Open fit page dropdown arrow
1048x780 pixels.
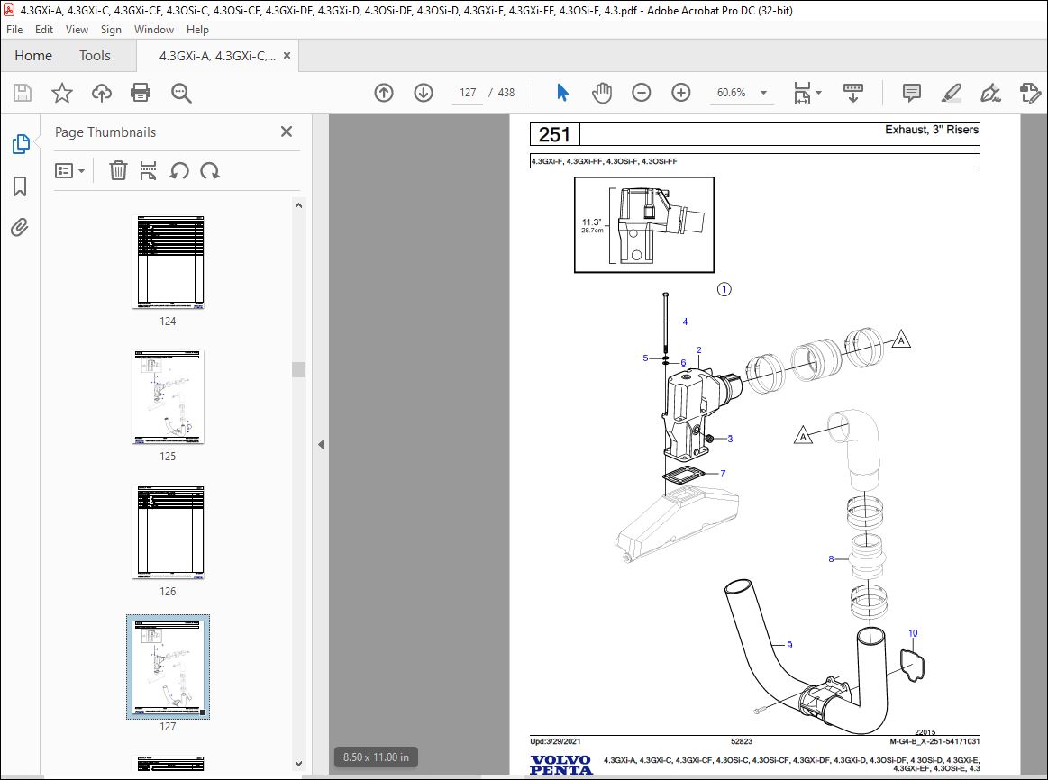819,93
